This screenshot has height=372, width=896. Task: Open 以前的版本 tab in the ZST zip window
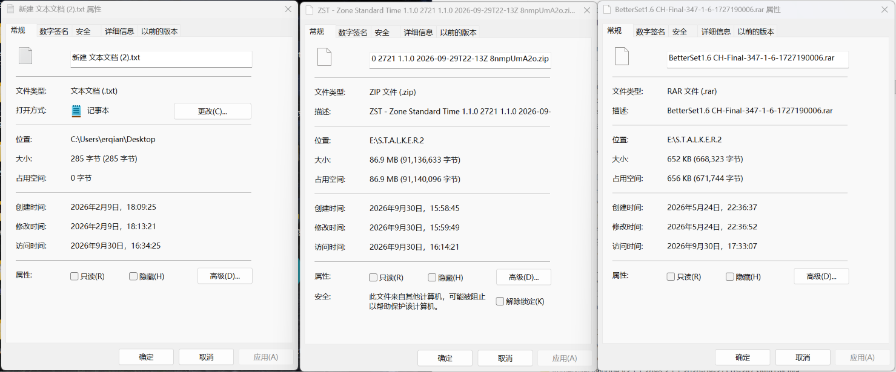click(459, 33)
